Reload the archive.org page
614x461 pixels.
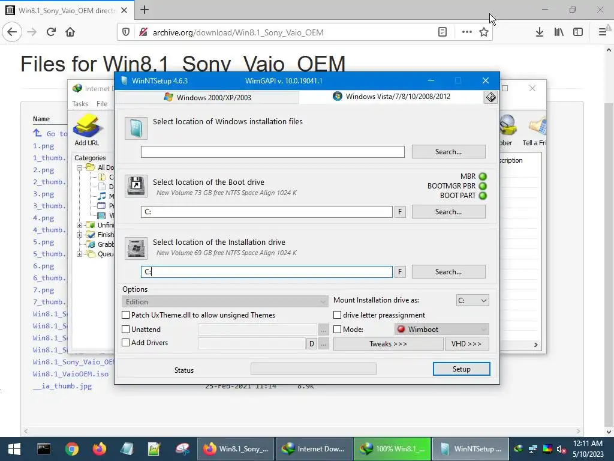[x=51, y=32]
